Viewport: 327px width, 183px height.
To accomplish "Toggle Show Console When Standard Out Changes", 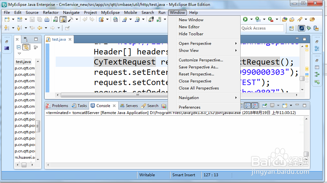I will point(247,105).
